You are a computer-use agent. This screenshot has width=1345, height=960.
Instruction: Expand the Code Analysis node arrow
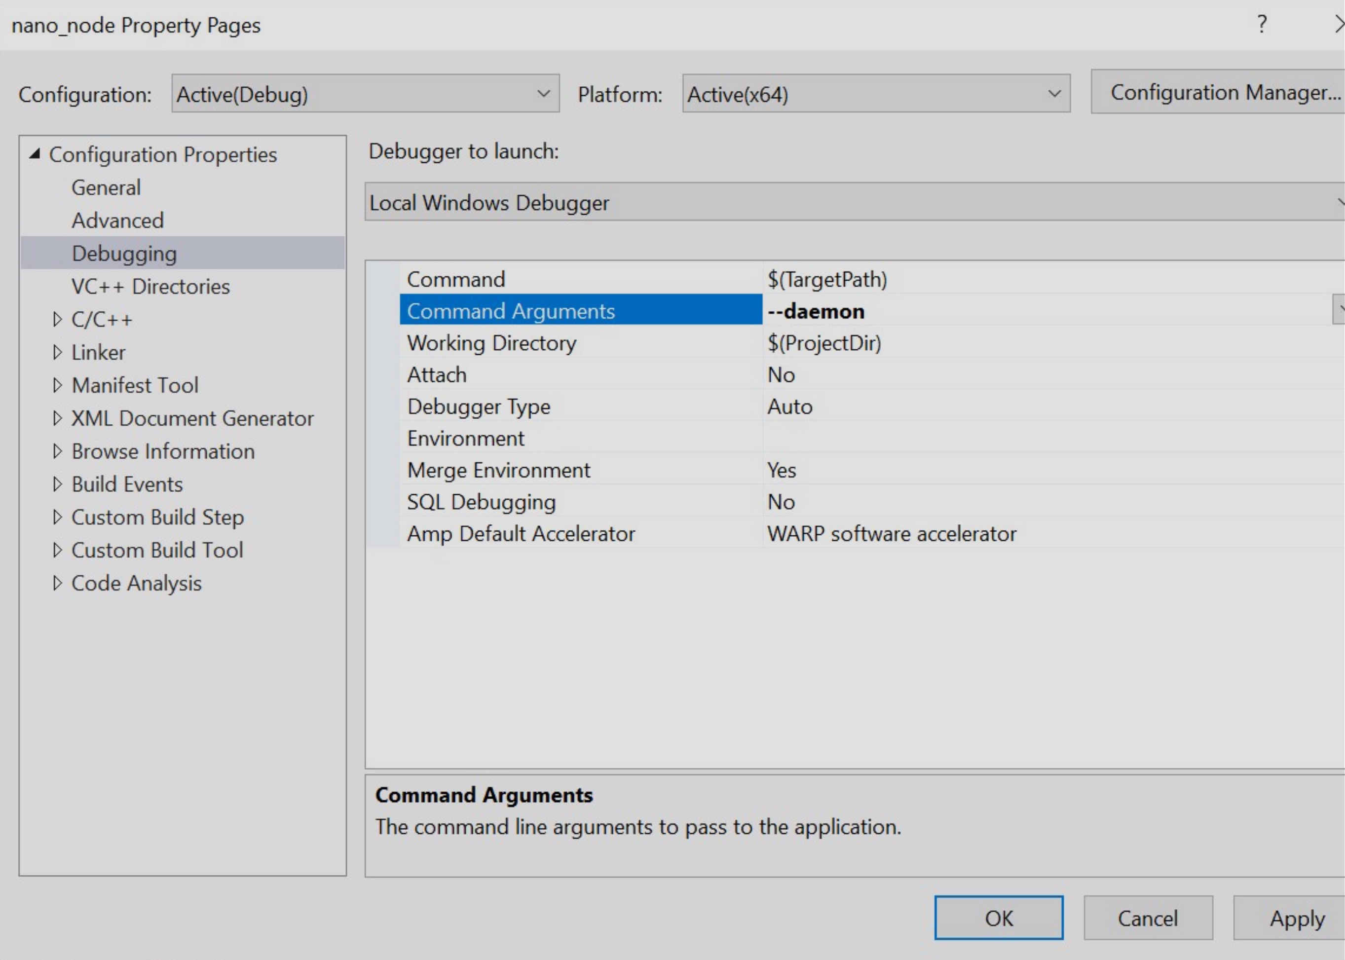pos(57,584)
